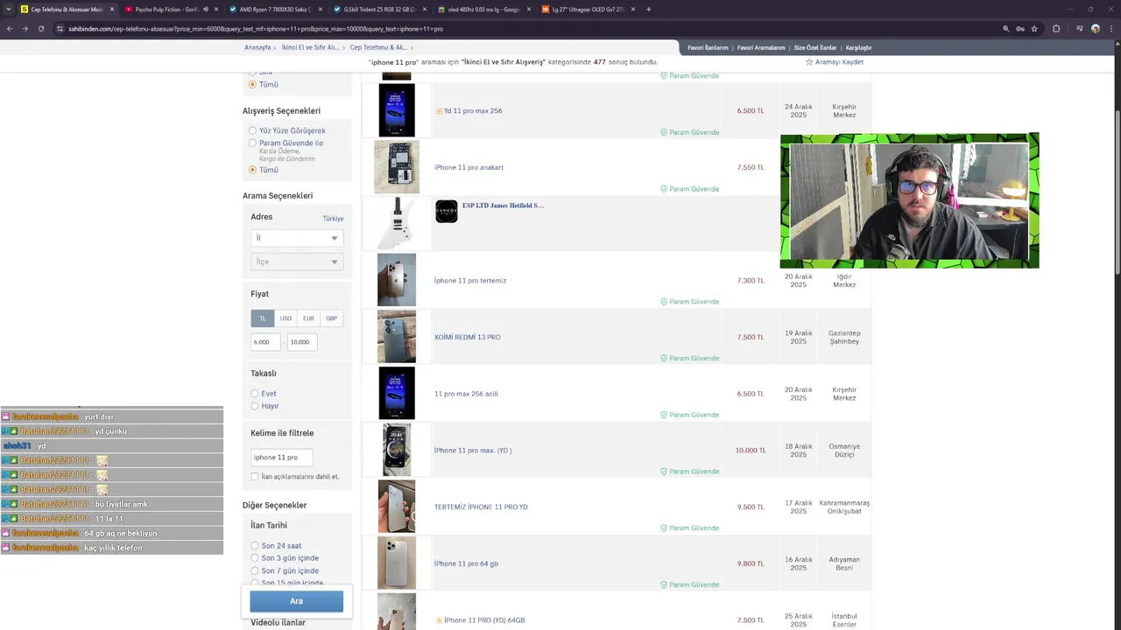Open 11 pro max 256 acill listing
Screen dimensions: 1121x630
[466, 394]
